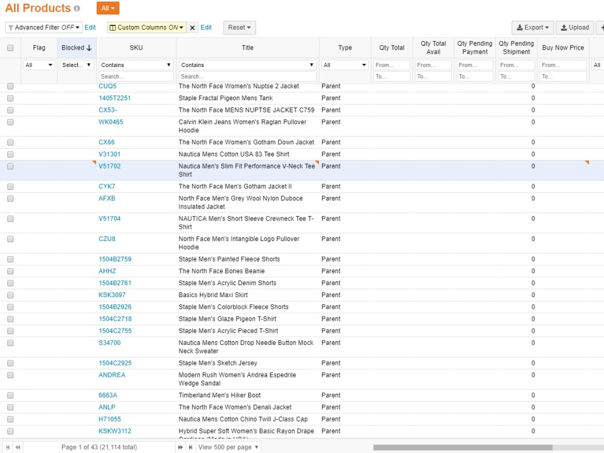604x453 pixels.
Task: Open the orange All dropdown
Action: click(x=108, y=8)
